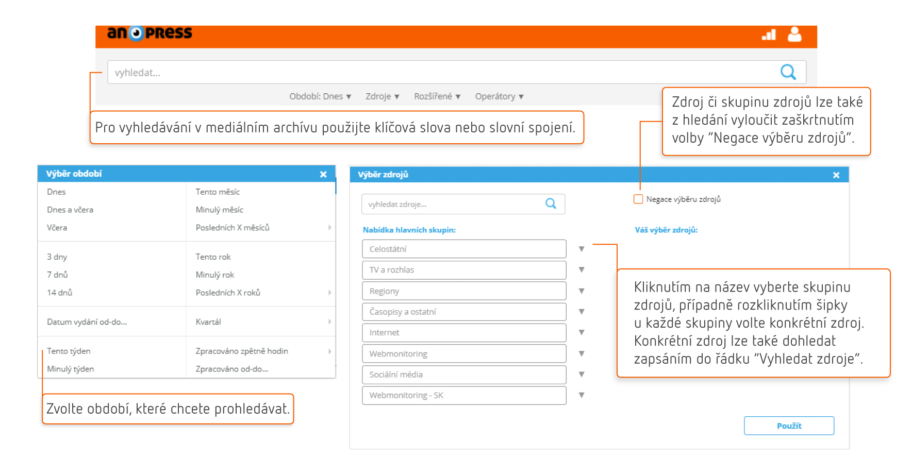Open the Zdroje dropdown

[382, 96]
